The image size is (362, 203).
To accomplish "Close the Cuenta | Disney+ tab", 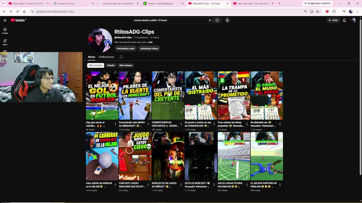I will (93, 3).
